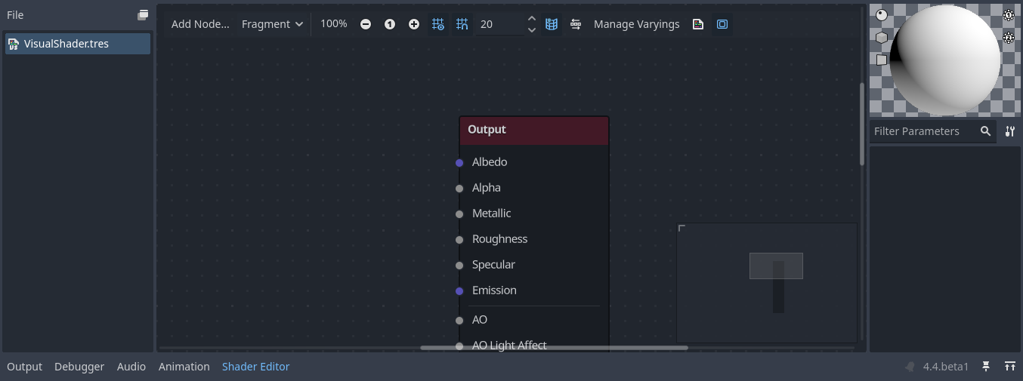This screenshot has width=1023, height=381.
Task: Click the VisualShader.tres file icon
Action: [14, 44]
